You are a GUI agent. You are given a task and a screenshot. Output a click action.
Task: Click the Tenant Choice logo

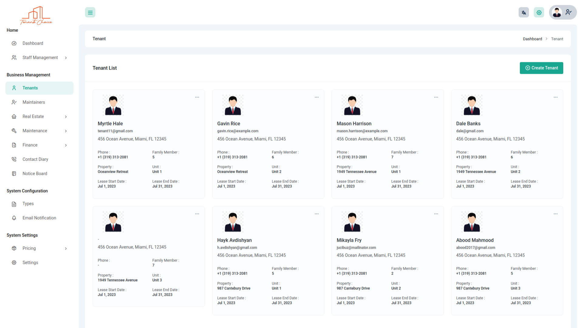[x=36, y=15]
